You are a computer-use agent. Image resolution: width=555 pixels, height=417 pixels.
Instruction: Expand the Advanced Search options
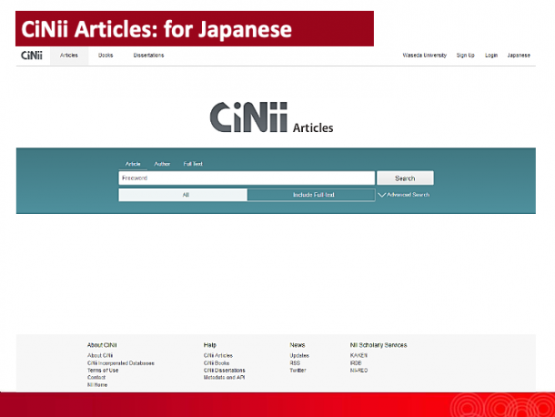coord(404,195)
